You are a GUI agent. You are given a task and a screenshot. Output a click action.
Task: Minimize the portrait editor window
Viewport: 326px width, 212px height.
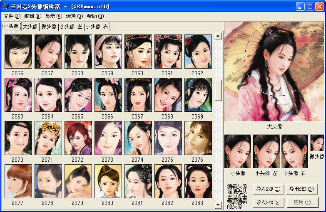(300, 6)
